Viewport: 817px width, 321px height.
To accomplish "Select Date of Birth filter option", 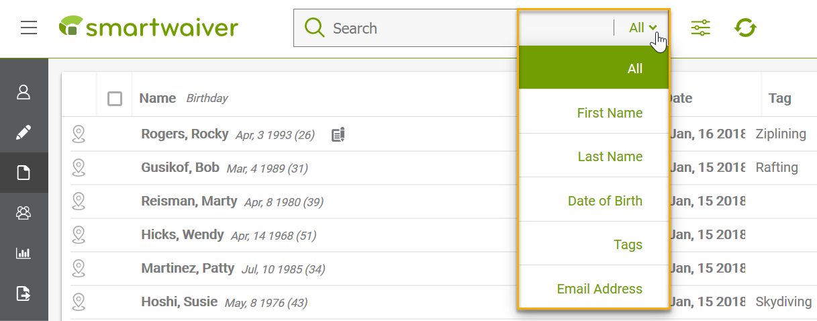I will [x=605, y=201].
